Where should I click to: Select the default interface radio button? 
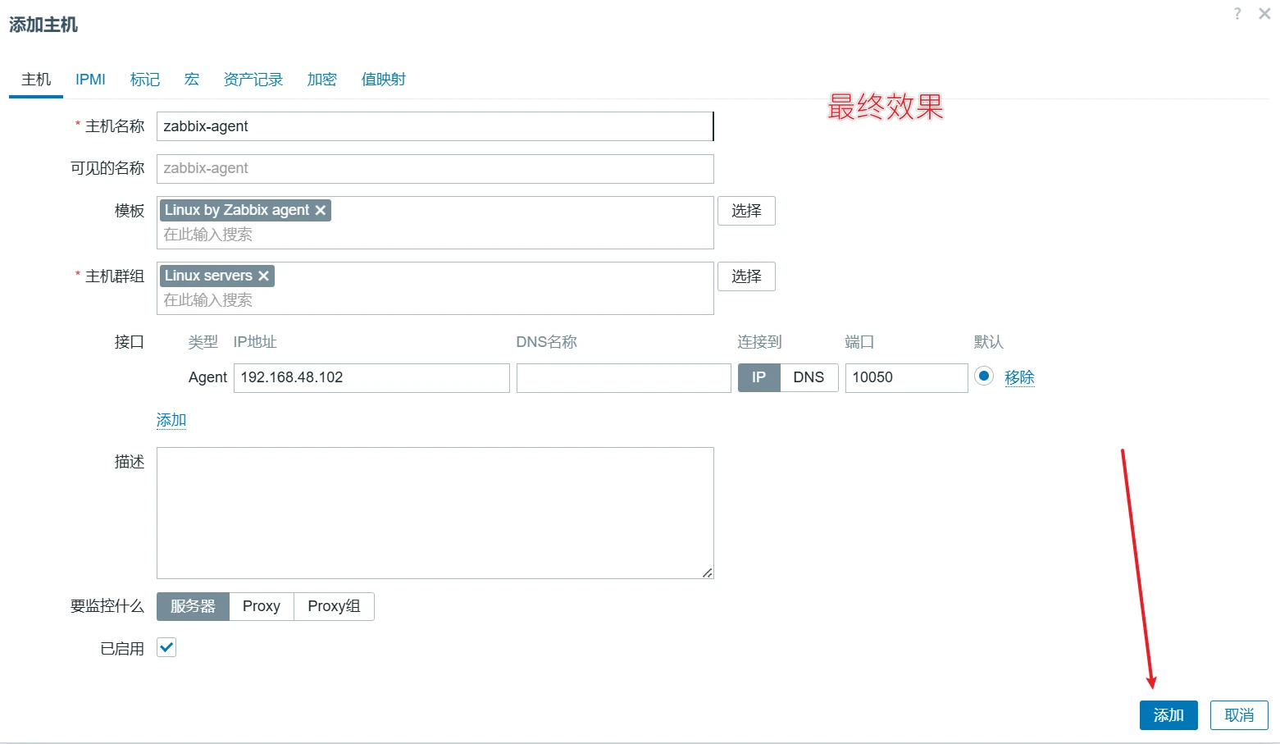tap(983, 377)
